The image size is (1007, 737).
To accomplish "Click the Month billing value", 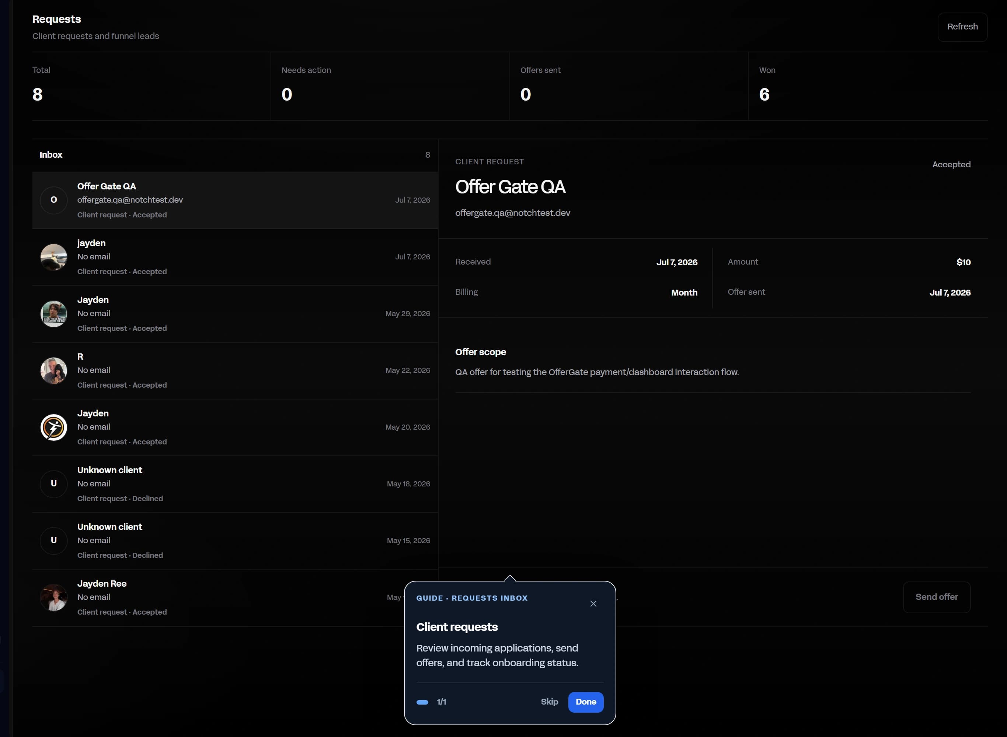I will point(684,293).
